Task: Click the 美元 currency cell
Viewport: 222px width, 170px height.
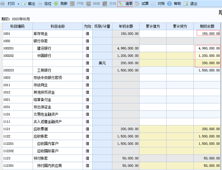Action: [x=102, y=63]
